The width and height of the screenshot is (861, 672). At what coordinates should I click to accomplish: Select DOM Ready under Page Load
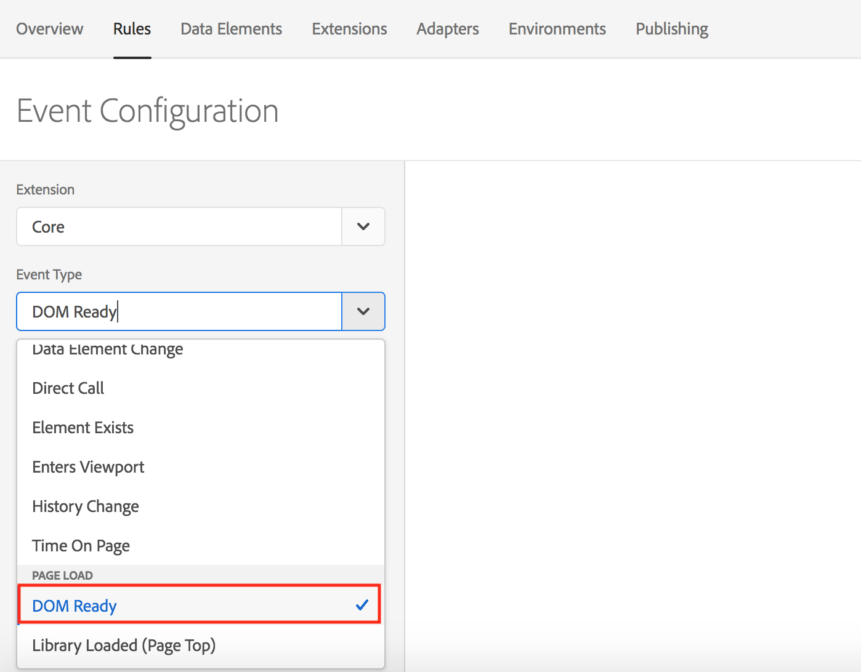201,606
